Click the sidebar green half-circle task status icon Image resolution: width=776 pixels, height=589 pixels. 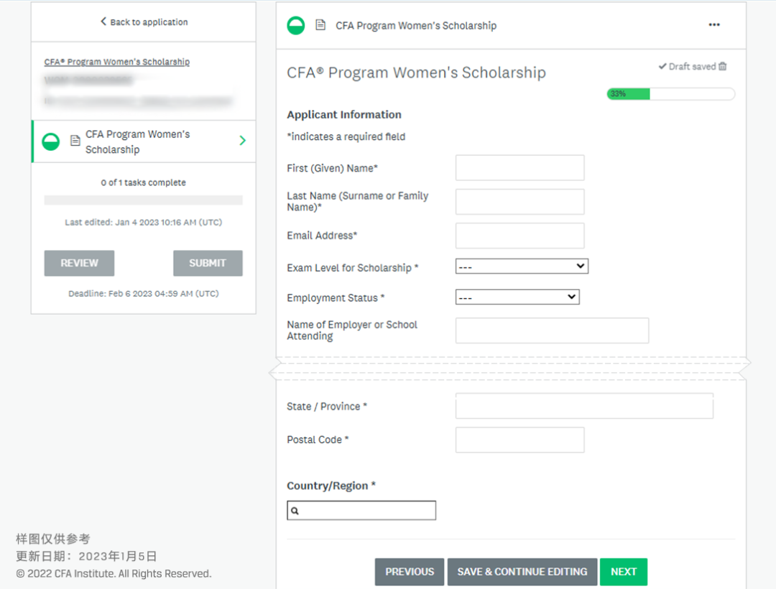pyautogui.click(x=50, y=142)
